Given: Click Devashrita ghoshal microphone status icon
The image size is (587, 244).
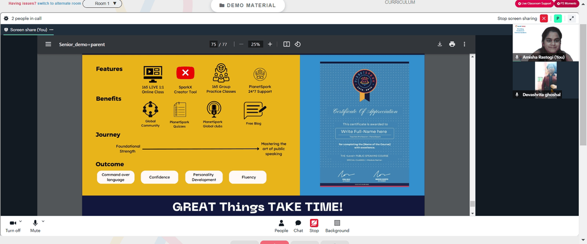Looking at the screenshot, I should [x=517, y=94].
